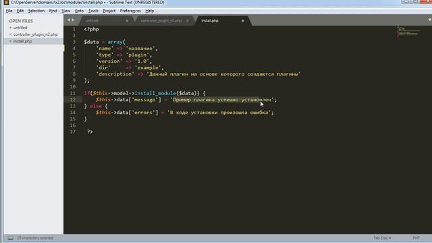This screenshot has height=243, width=432.
Task: Go to previous tab with left arrow
Action: pyautogui.click(x=69, y=20)
